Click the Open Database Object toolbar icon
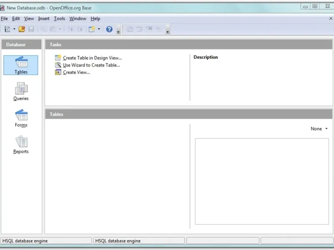Viewport: 334px width, 250px height. coord(130,29)
